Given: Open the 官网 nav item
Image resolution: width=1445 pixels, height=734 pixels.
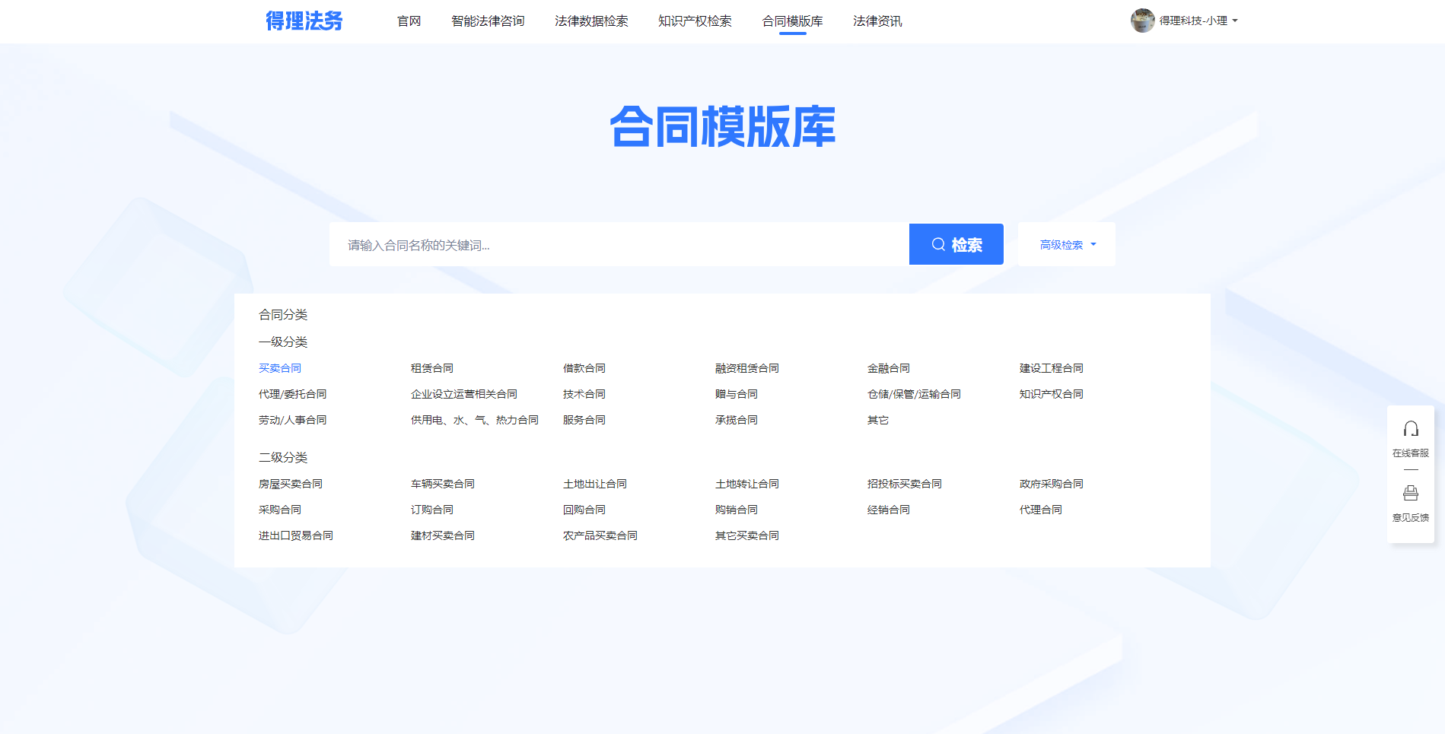Looking at the screenshot, I should point(409,21).
